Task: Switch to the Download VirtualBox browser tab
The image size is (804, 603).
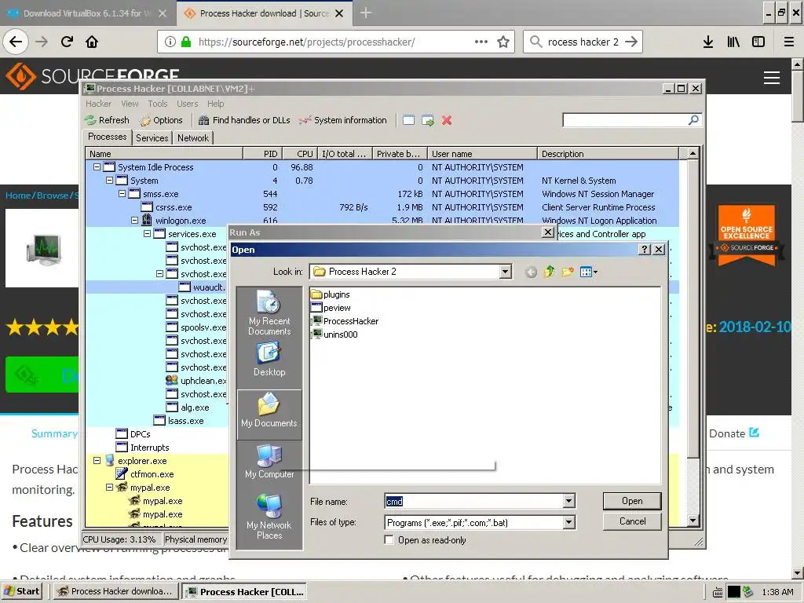Action: point(87,13)
